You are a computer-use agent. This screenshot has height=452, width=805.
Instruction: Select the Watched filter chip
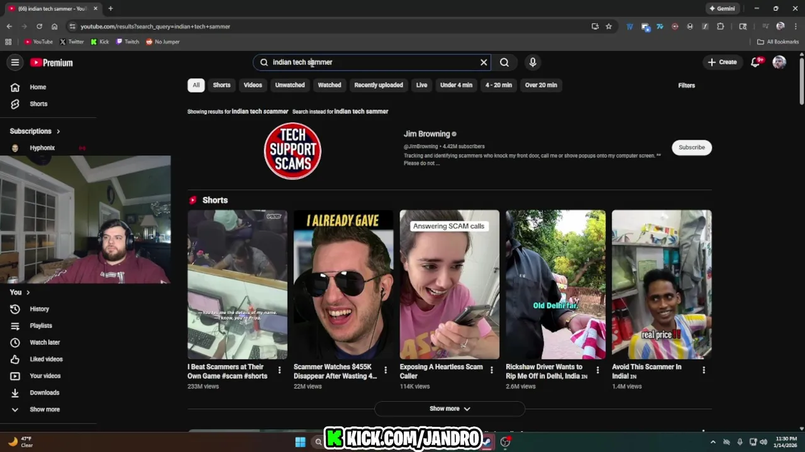point(330,85)
